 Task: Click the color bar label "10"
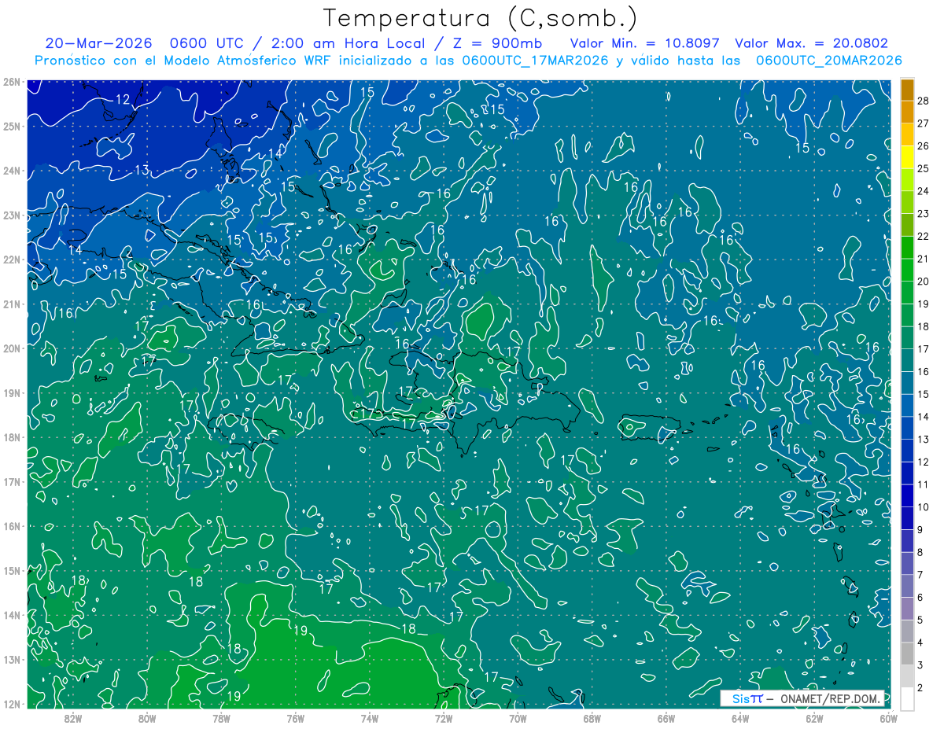tap(924, 507)
